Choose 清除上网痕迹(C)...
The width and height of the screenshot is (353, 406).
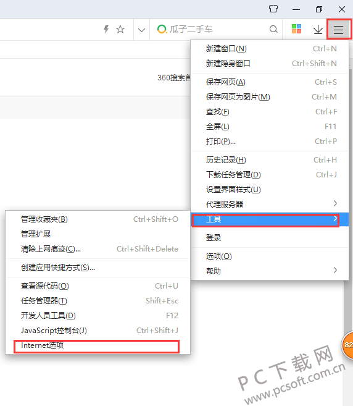[98, 249]
